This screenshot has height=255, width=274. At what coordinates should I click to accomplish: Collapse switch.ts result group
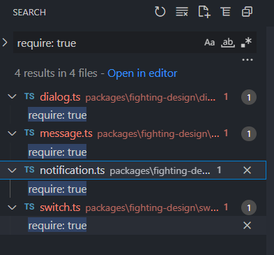12,207
